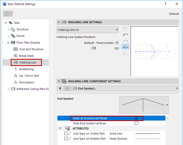Toggle Ends at Second Last Tread checkbox
Screen dimensions: 183x145
[x=136, y=118]
